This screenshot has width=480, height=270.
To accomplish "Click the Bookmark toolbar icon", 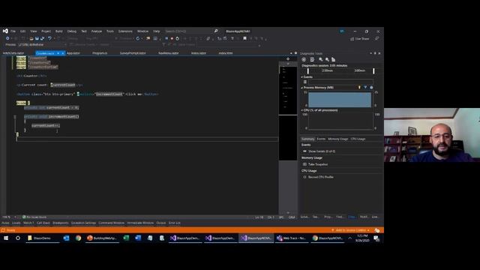I will click(244, 38).
